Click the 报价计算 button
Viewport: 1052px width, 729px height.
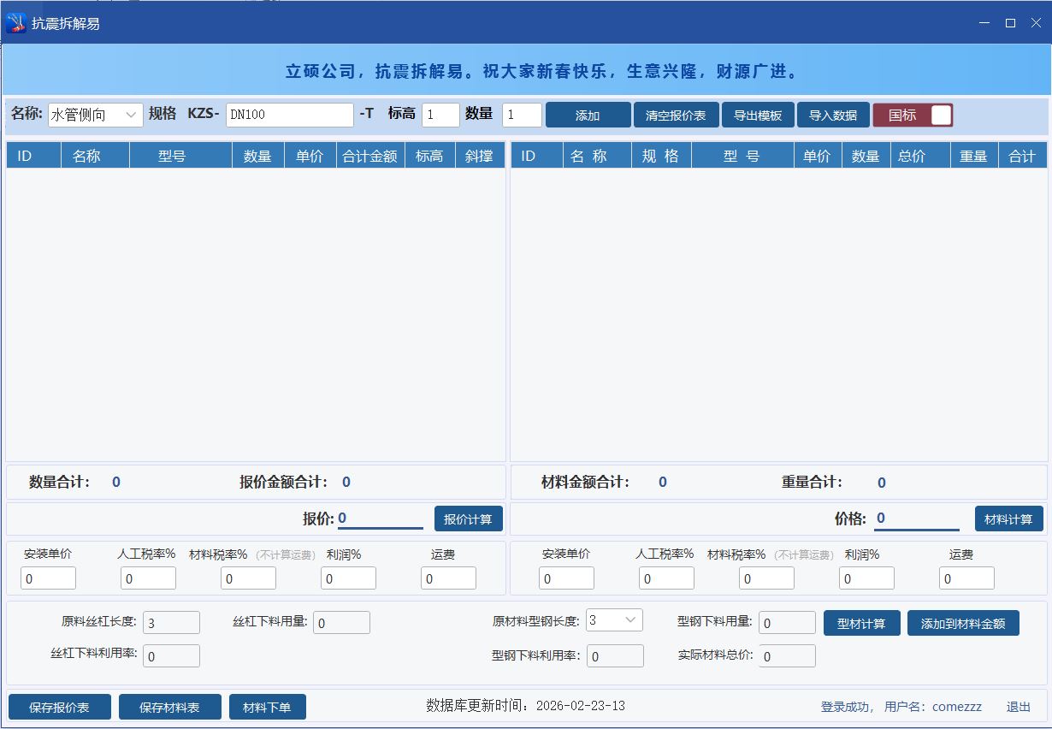(468, 518)
